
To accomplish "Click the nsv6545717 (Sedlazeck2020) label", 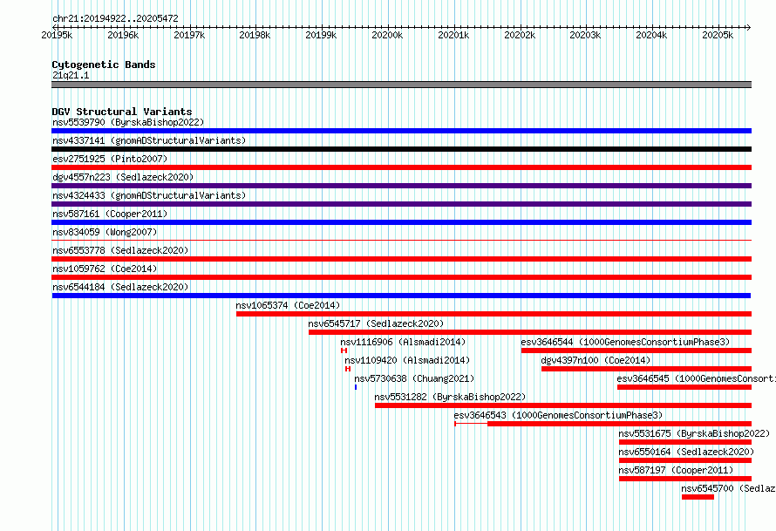I will [x=376, y=323].
